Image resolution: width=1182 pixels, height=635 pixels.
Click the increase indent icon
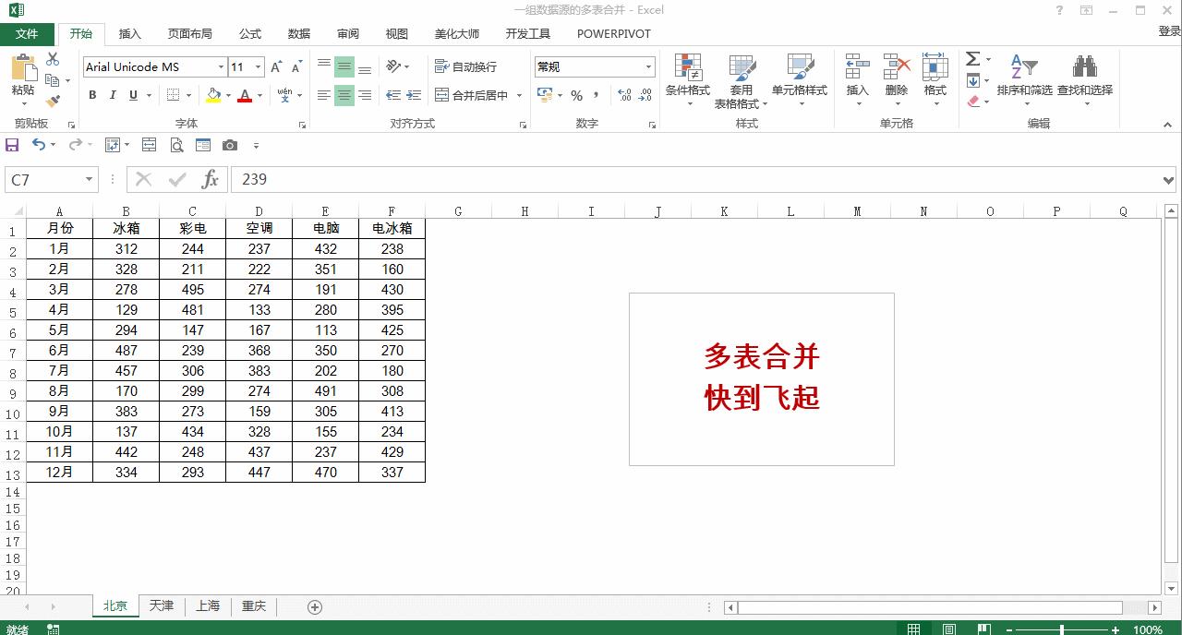pos(414,95)
